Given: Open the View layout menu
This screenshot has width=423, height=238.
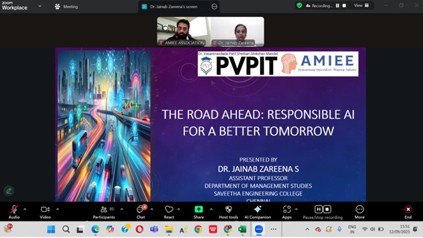Looking at the screenshot, I should point(360,6).
